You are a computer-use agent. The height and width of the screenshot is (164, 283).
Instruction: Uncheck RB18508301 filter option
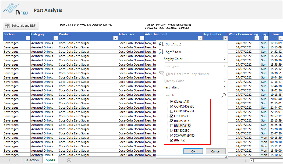(x=172, y=131)
